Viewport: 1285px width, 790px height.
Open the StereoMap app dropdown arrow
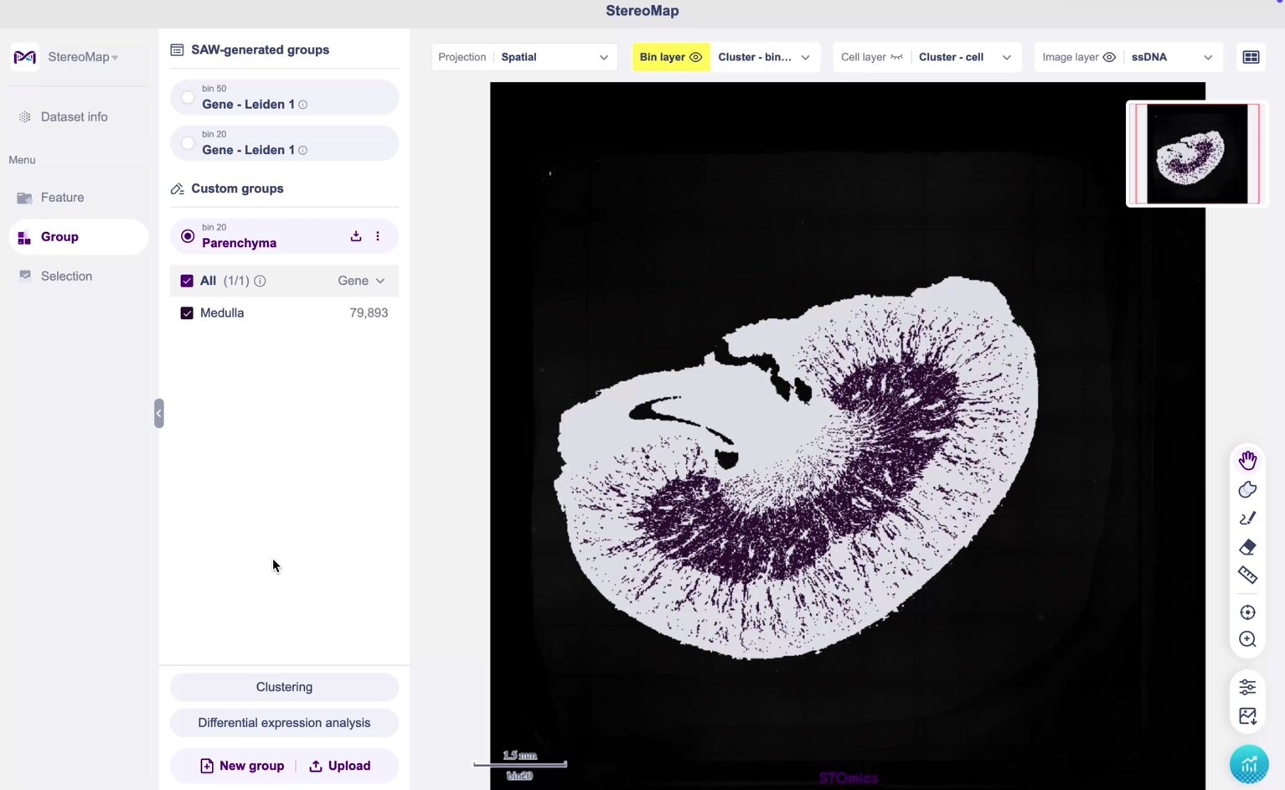[x=115, y=58]
